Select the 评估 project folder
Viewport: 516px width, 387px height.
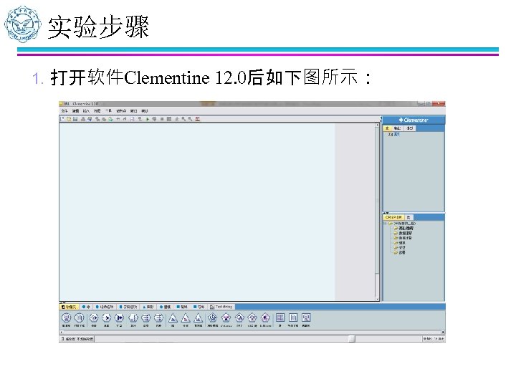click(400, 247)
